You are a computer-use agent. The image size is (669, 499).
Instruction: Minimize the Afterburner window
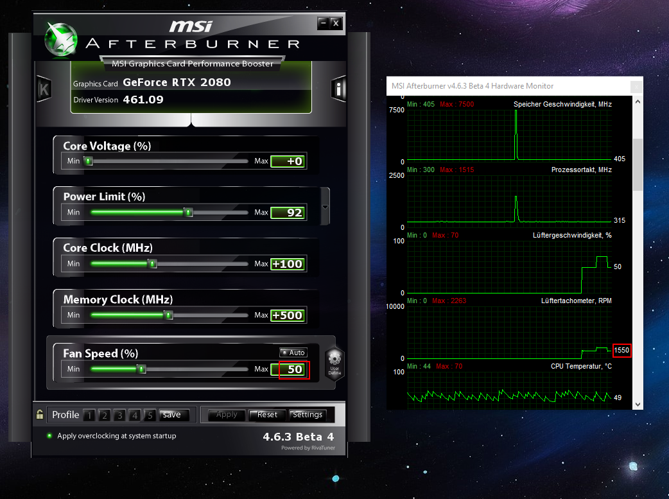(324, 24)
